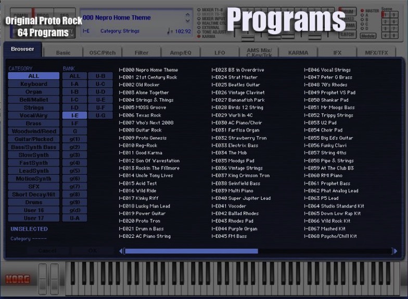Choose KARMA Scene 7
Image resolution: width=408 pixels, height=299 pixels.
pos(394,29)
